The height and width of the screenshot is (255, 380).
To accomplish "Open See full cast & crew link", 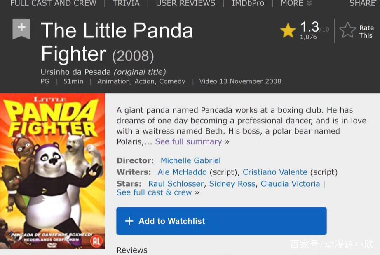I will tap(154, 192).
